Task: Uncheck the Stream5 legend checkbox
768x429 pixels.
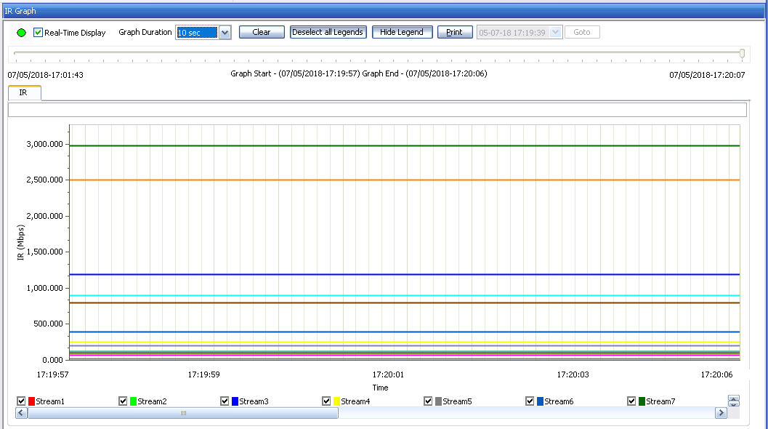Action: 428,401
